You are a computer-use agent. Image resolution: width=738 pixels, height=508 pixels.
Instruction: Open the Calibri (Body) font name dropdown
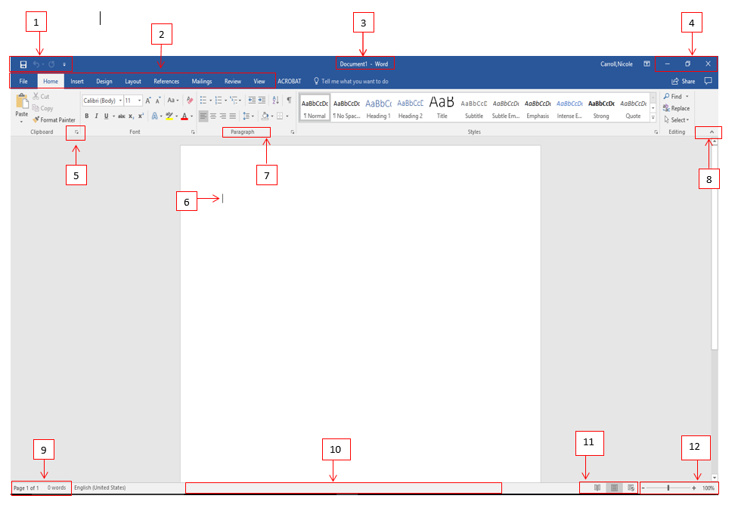102,101
